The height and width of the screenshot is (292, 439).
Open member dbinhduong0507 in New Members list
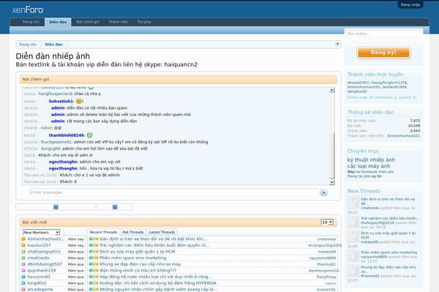pos(45,264)
